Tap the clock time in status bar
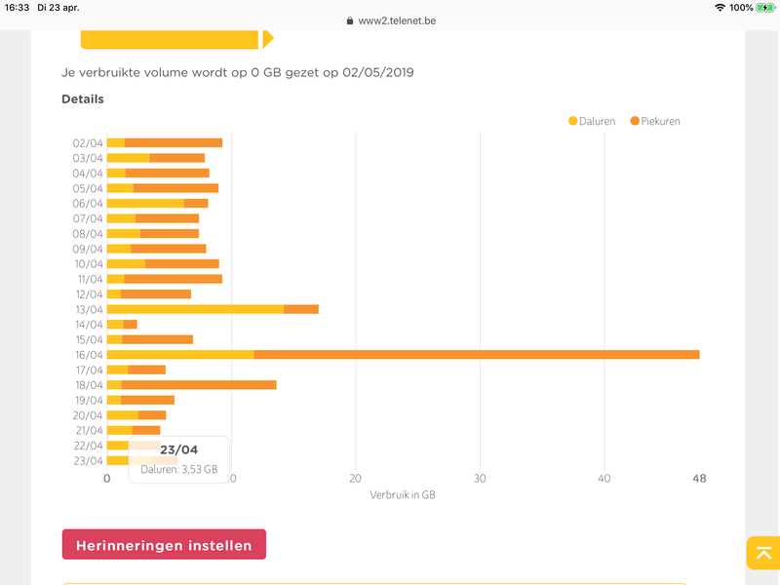Image resolution: width=780 pixels, height=585 pixels. tap(18, 7)
